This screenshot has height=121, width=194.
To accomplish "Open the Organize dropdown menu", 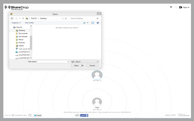I will 16,23.
